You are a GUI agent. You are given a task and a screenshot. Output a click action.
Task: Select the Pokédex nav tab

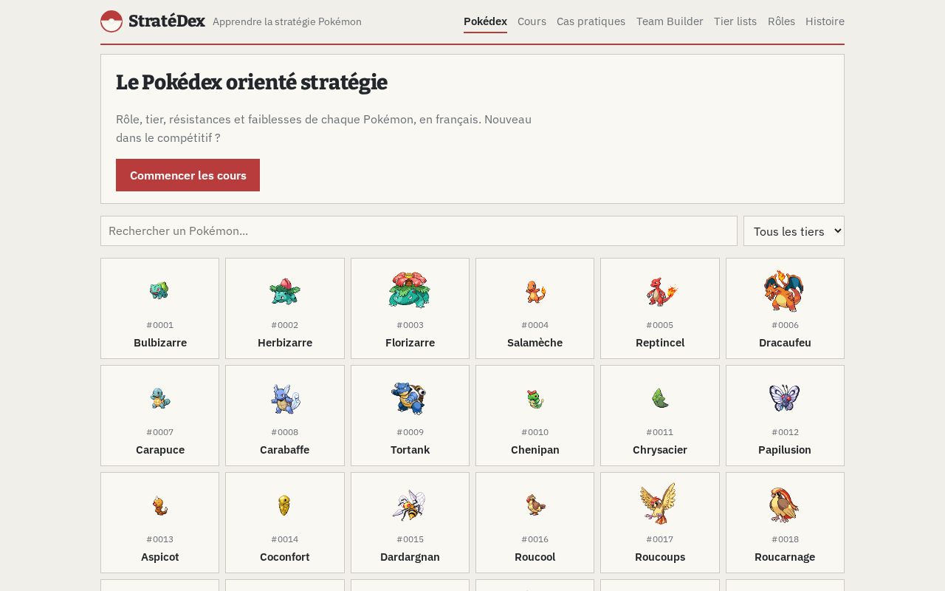click(485, 21)
